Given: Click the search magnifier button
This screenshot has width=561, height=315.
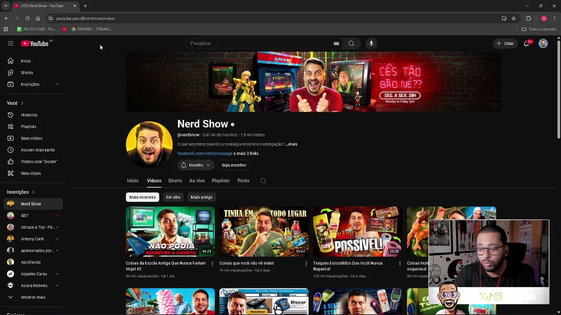Looking at the screenshot, I should (351, 43).
